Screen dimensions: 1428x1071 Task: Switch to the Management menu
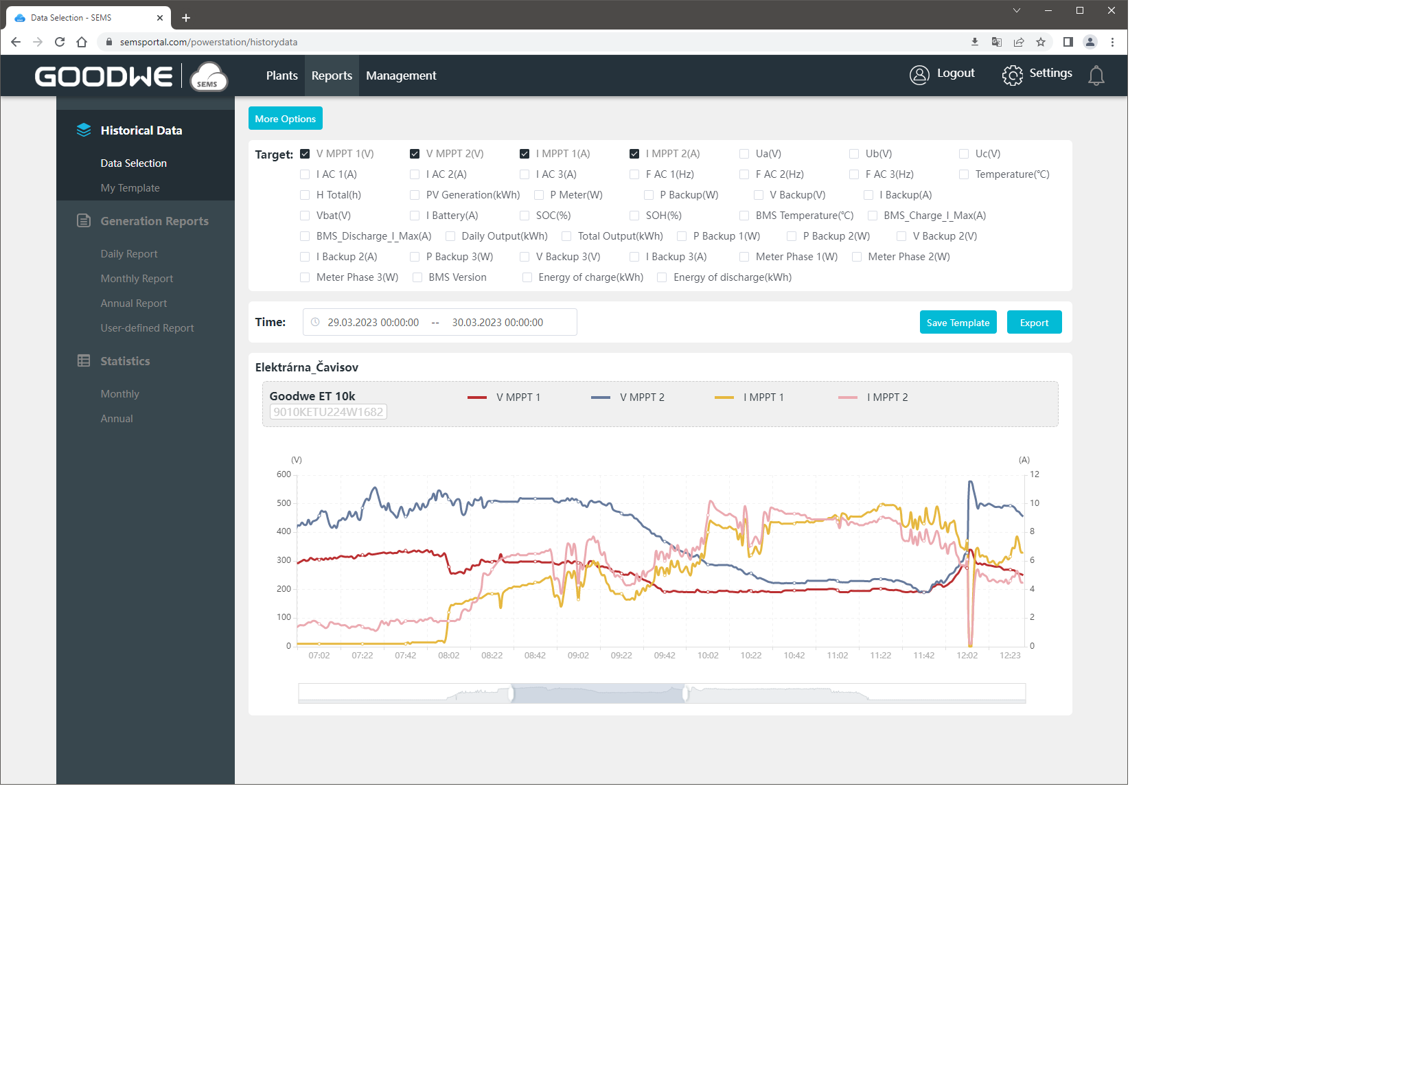coord(401,76)
